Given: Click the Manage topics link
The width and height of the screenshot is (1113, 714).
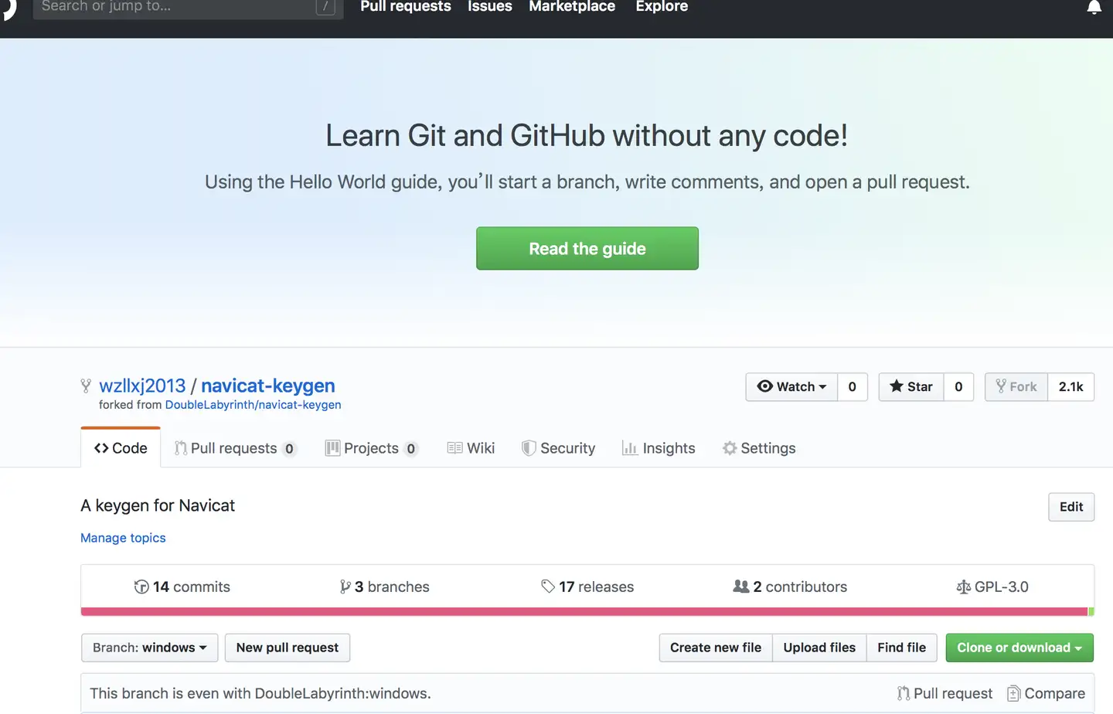Looking at the screenshot, I should click(x=123, y=538).
